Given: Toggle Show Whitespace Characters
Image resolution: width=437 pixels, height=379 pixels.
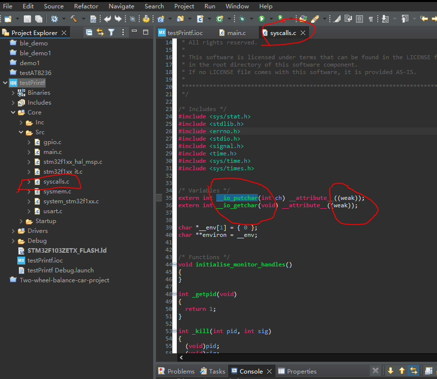Looking at the screenshot, I should click(x=370, y=18).
